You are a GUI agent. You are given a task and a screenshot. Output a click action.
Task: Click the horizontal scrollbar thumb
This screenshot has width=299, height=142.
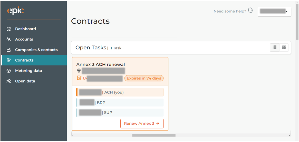154,135
